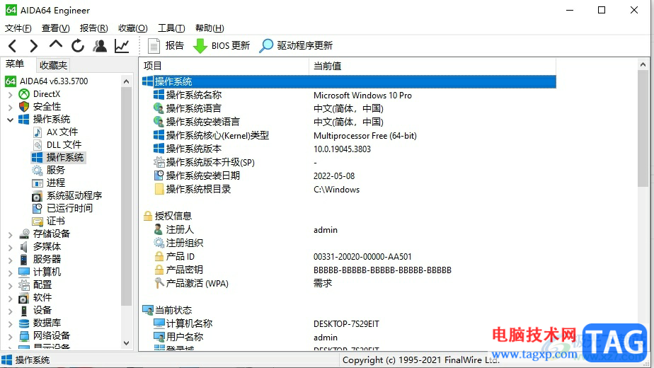The image size is (654, 368).
Task: Go up one level with the up arrow icon
Action: pyautogui.click(x=55, y=45)
